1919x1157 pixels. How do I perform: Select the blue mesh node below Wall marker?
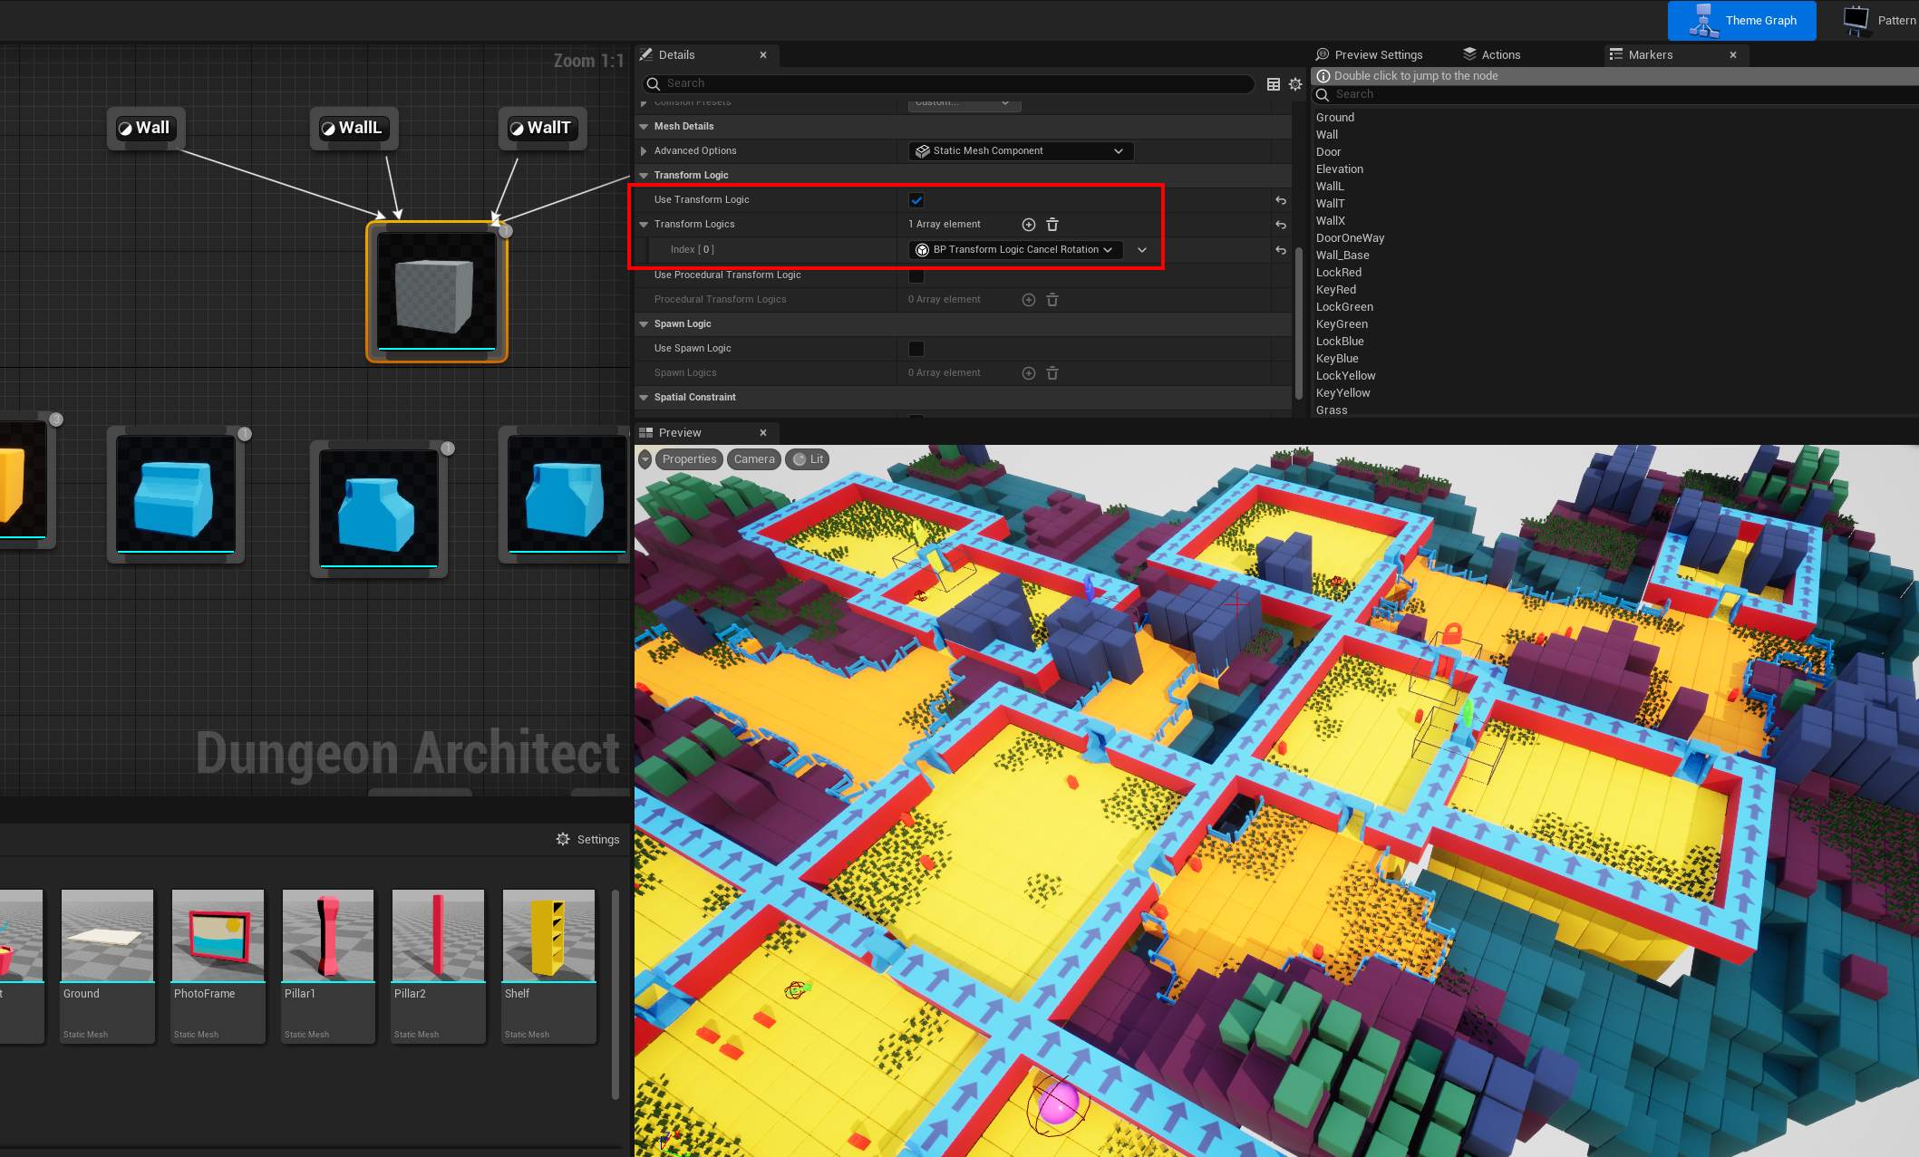[x=176, y=495]
